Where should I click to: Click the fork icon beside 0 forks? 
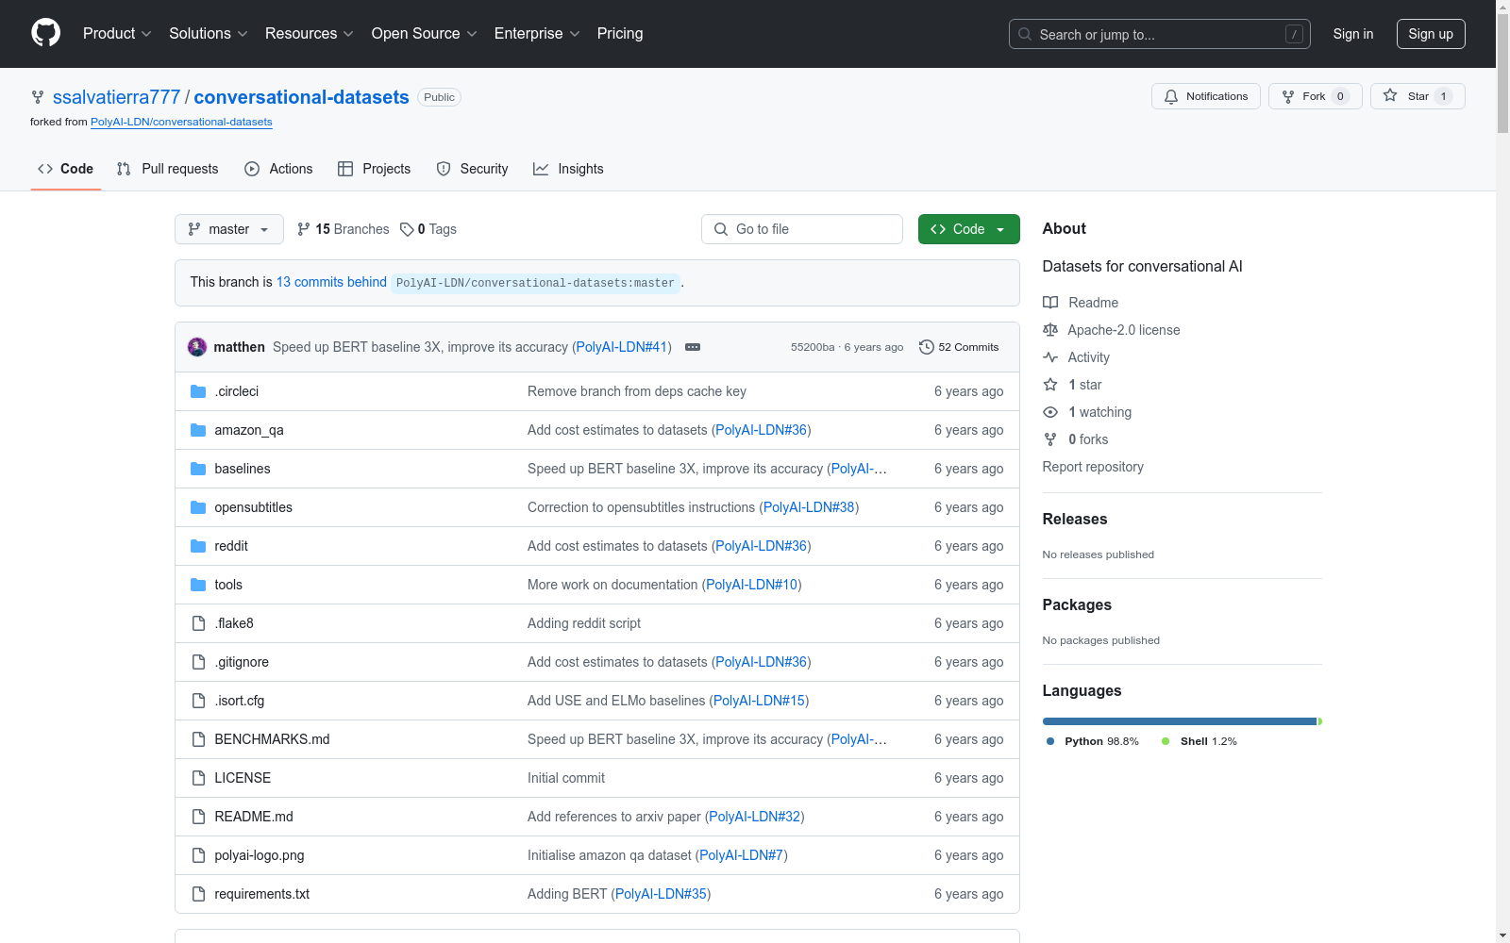tap(1050, 439)
